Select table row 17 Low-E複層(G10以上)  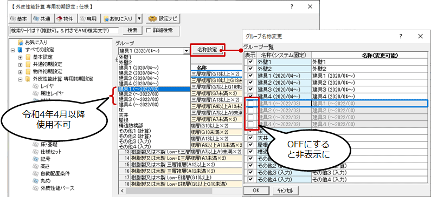tap(181, 178)
